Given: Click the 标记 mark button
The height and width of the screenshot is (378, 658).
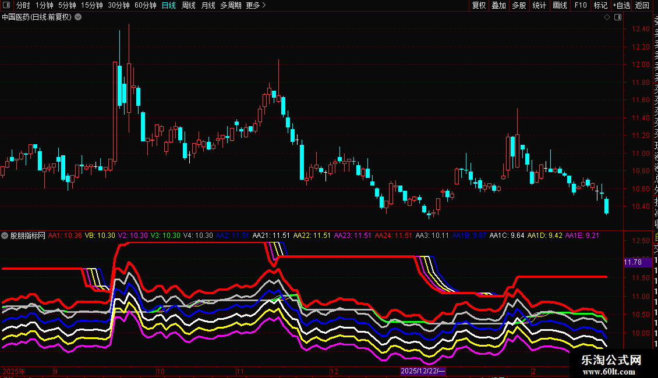Looking at the screenshot, I should pyautogui.click(x=600, y=5).
